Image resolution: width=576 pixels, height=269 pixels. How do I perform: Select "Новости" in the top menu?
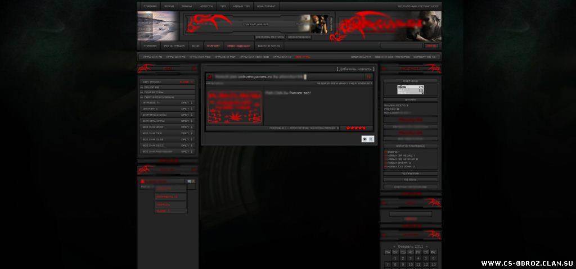coord(206,6)
